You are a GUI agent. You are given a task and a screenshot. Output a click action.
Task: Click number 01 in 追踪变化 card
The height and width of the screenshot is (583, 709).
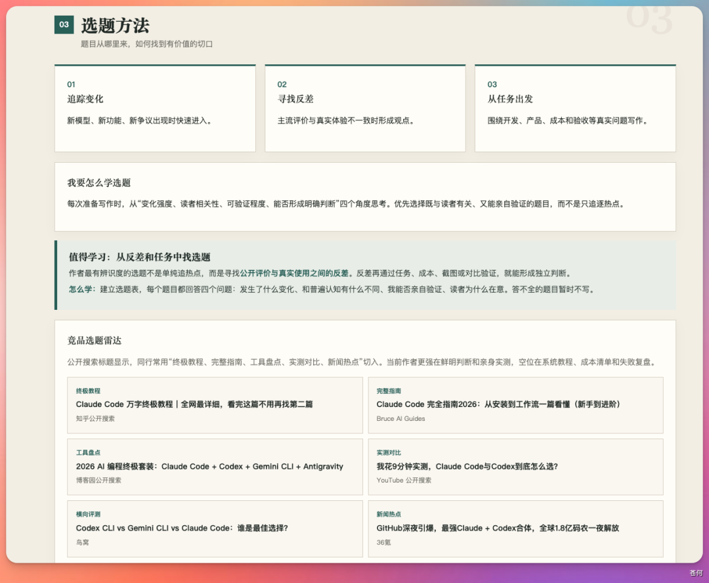[x=71, y=85]
